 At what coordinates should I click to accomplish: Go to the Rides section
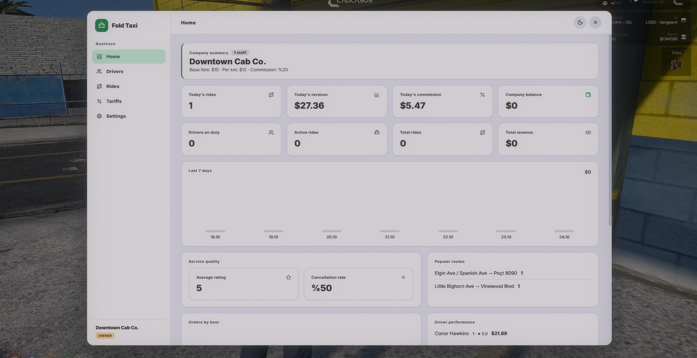pos(129,87)
